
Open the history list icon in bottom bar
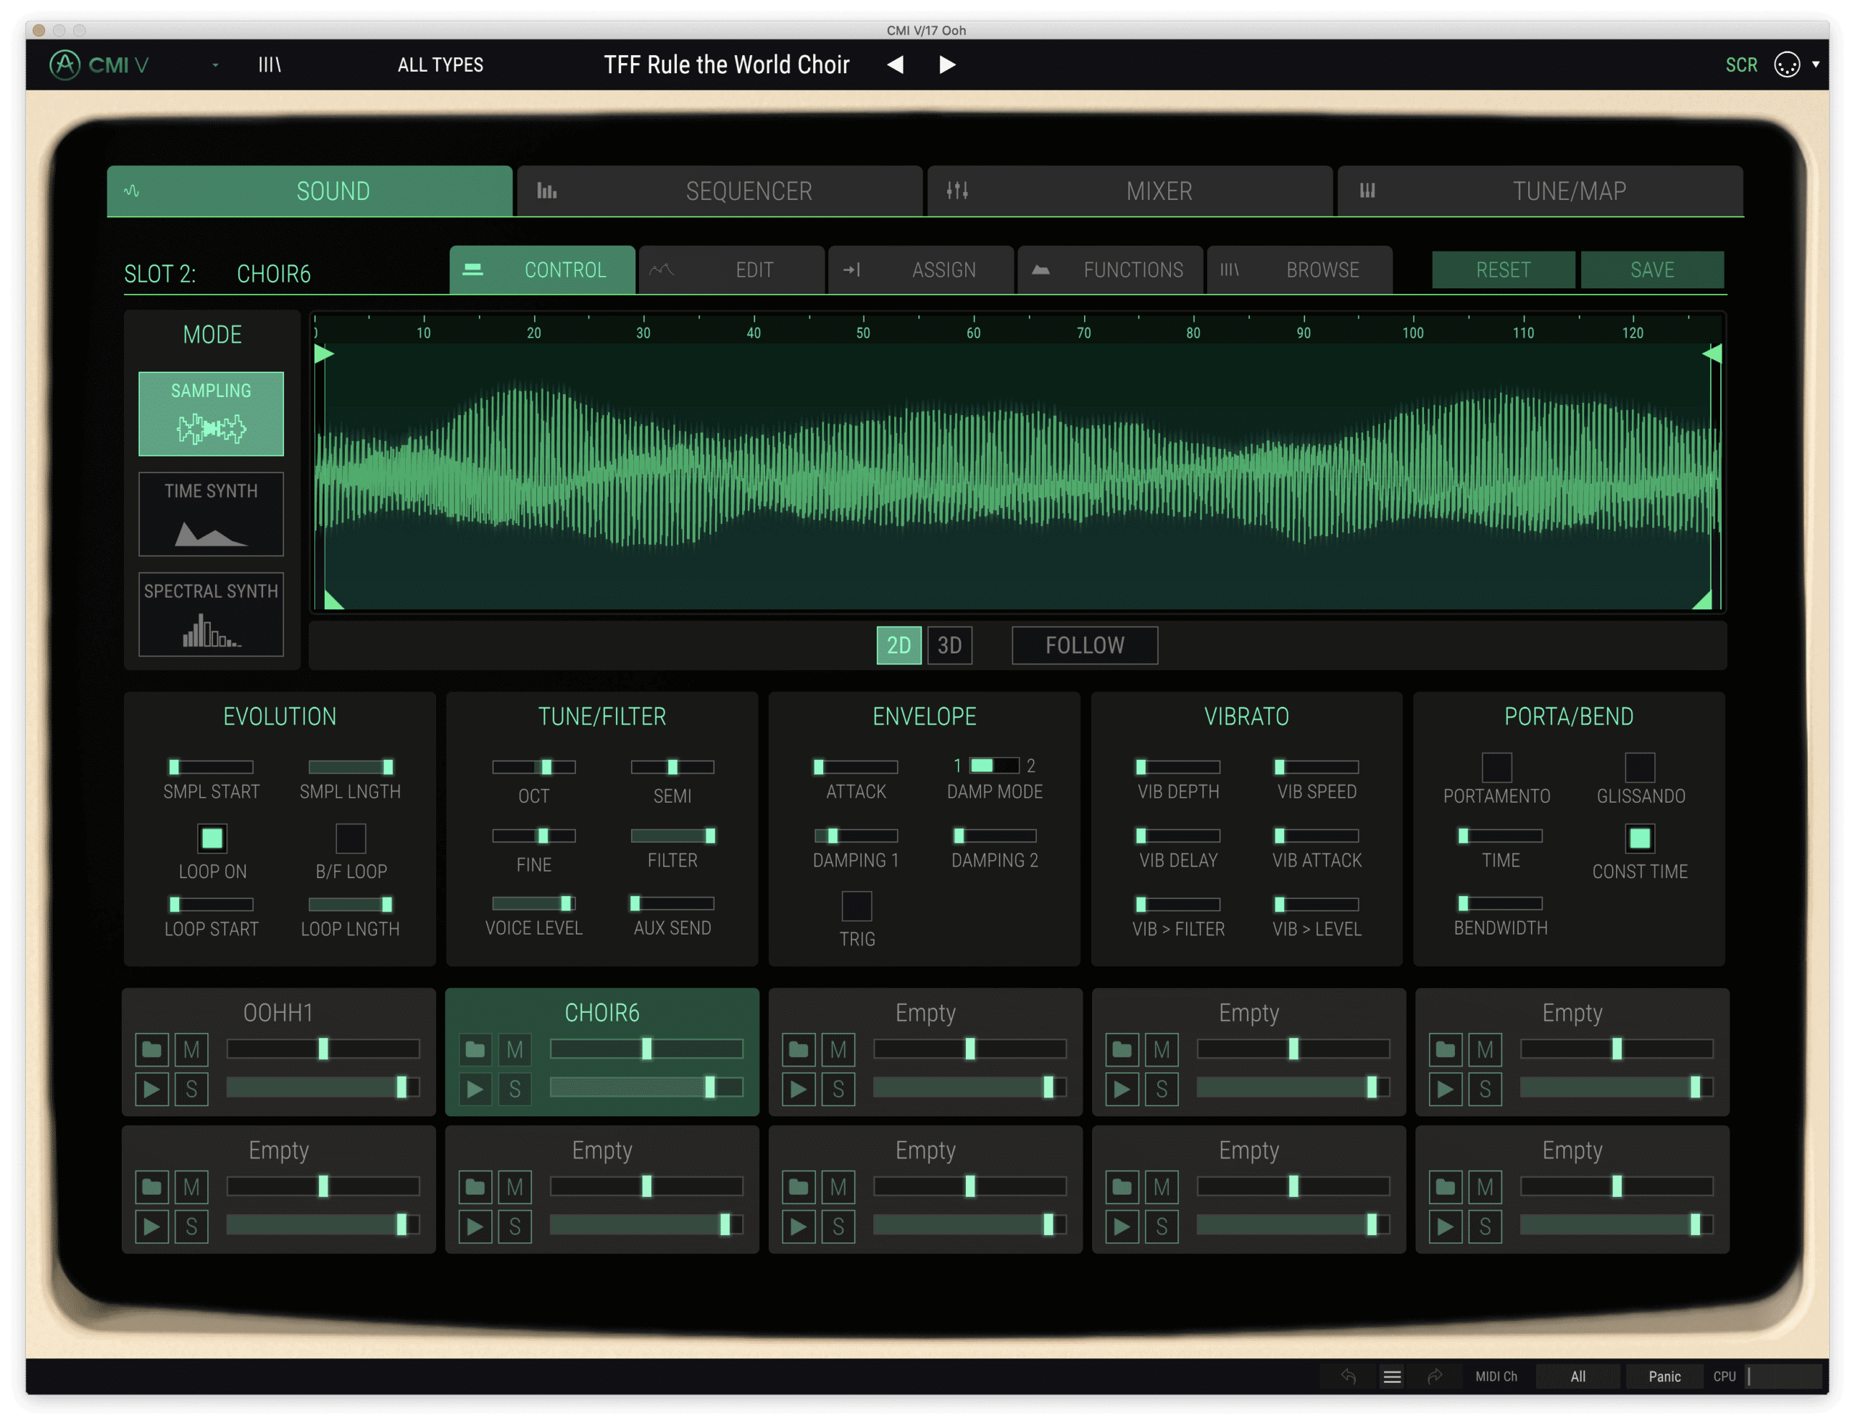[1392, 1376]
